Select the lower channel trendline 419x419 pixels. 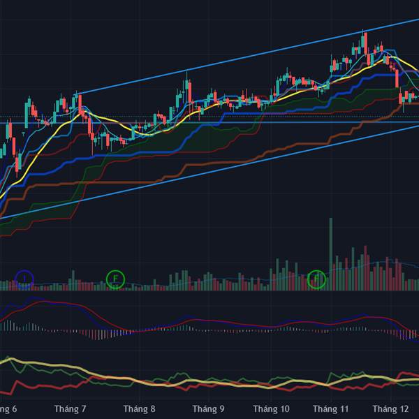pyautogui.click(x=209, y=172)
